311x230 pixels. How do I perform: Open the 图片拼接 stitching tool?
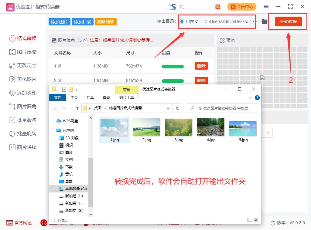pos(23,147)
